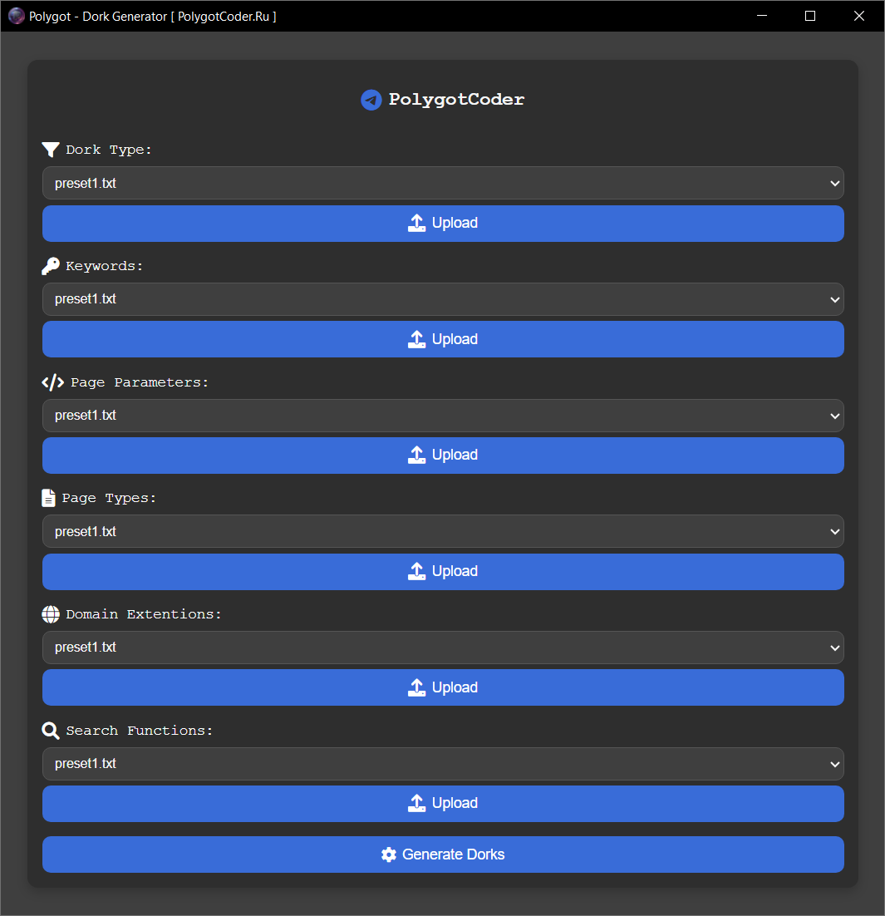Click the globe icon for Domain Extentions
Image resolution: width=885 pixels, height=916 pixels.
coord(51,614)
